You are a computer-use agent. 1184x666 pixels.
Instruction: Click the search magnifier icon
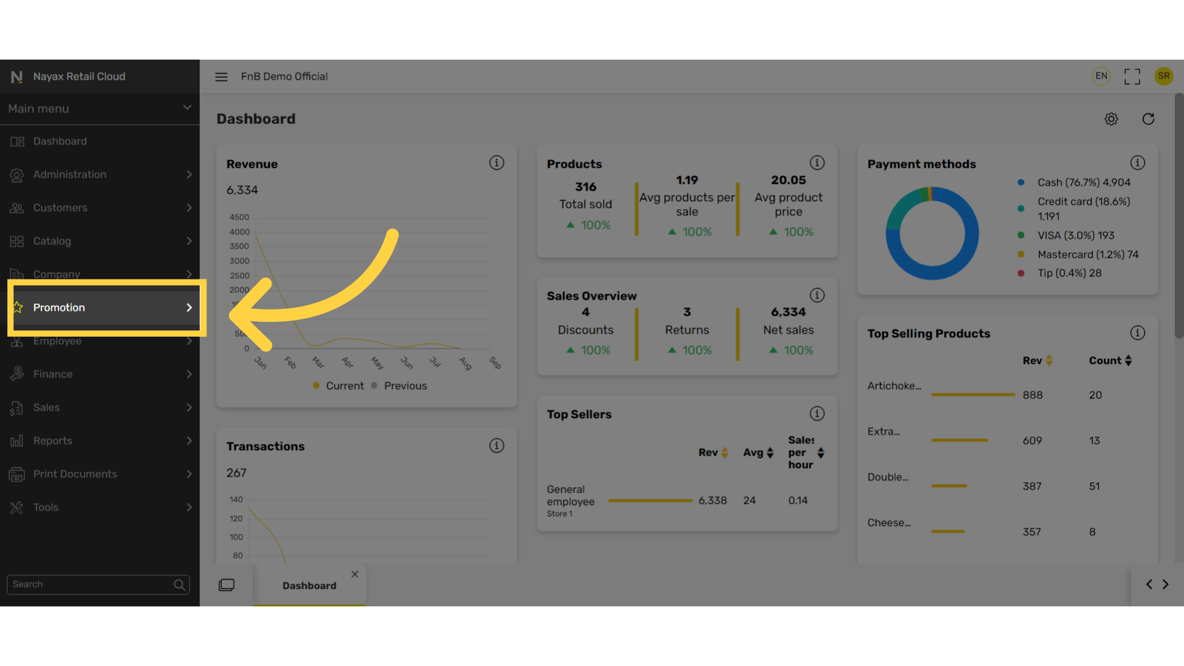[x=179, y=585]
